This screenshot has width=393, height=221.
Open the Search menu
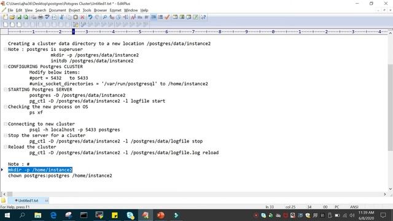pyautogui.click(x=41, y=10)
